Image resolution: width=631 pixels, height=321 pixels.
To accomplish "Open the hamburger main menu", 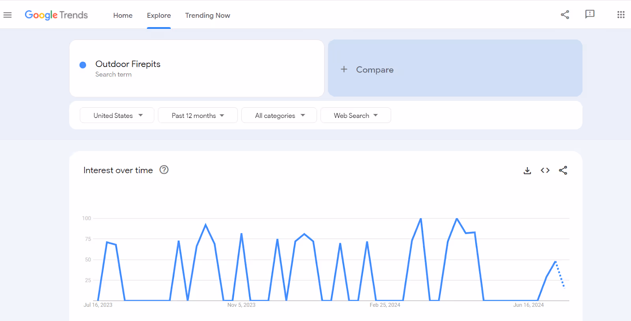I will pos(7,15).
